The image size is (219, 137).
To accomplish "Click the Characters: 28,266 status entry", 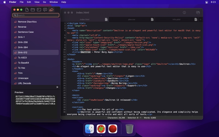I will tap(116, 118).
